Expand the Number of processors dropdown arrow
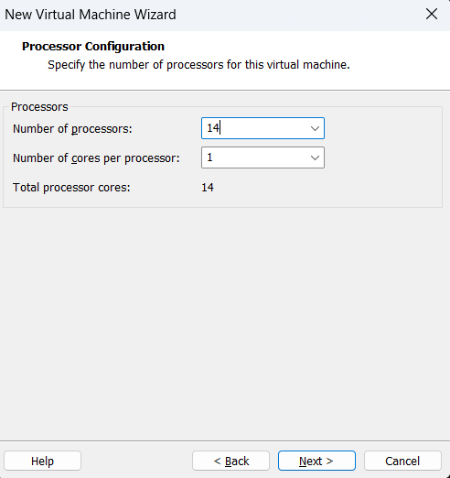450x478 pixels. tap(315, 128)
